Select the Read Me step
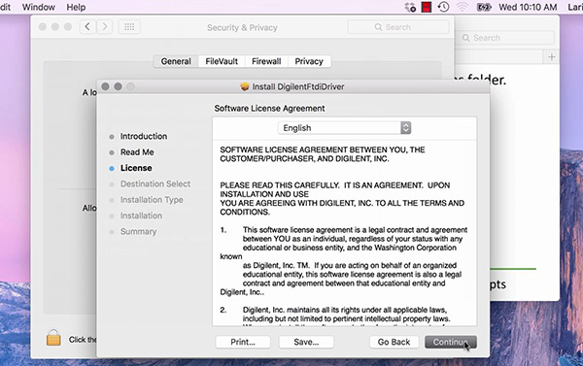 [x=137, y=152]
